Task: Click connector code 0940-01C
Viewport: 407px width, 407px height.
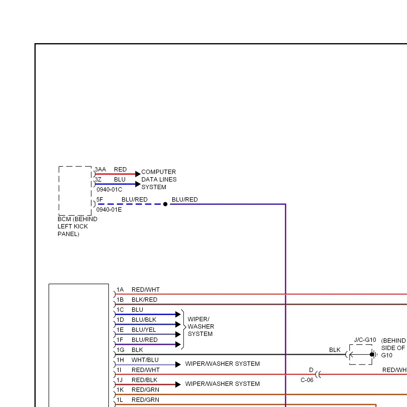Action: (109, 189)
